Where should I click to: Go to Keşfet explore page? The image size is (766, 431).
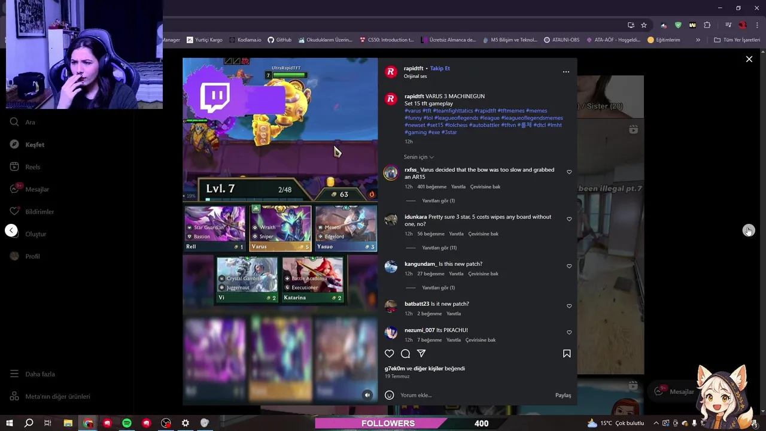[28, 144]
